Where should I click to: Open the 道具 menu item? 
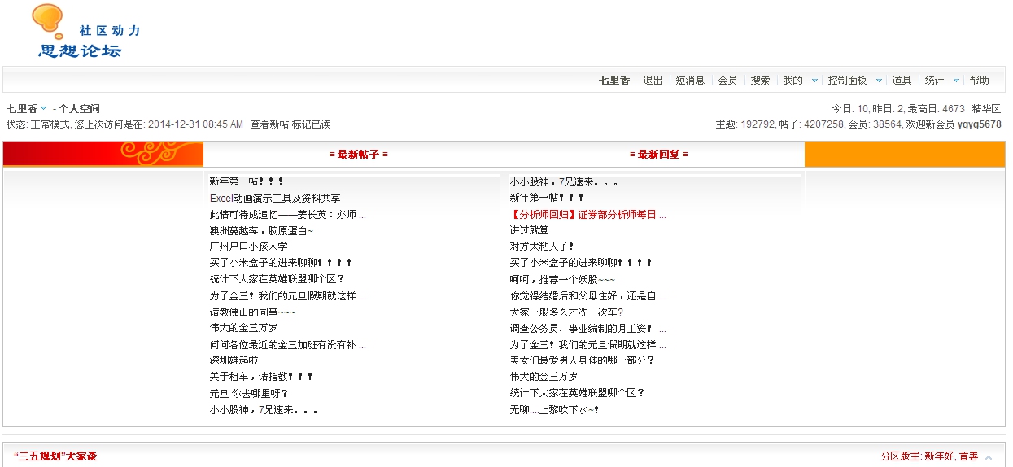(x=902, y=81)
